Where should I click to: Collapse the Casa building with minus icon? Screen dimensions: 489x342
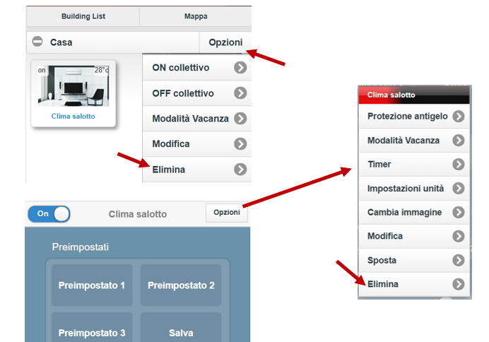coord(37,42)
